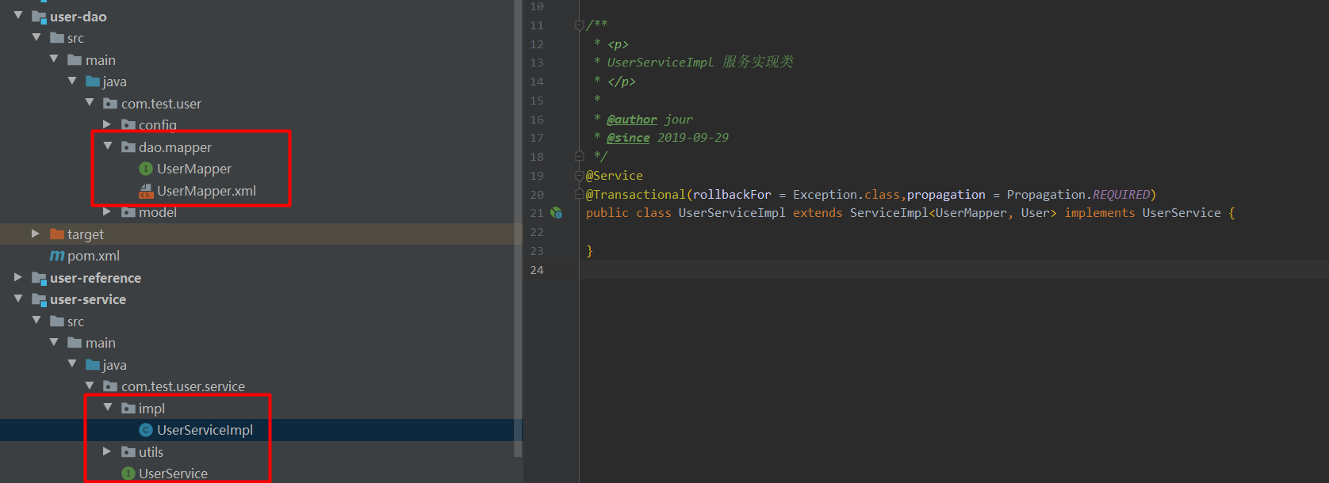Image resolution: width=1329 pixels, height=483 pixels.
Task: Click the UserMapper interface icon
Action: (x=146, y=169)
